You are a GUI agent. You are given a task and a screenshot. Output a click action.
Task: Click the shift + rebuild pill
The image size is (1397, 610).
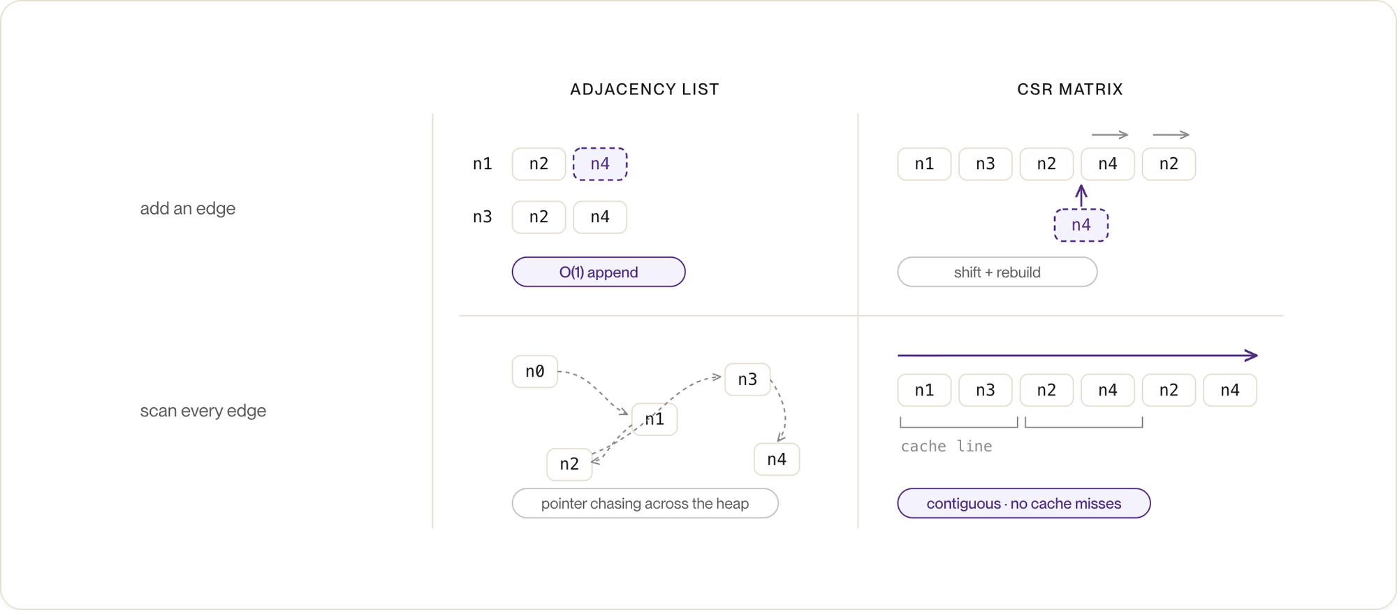coord(997,272)
